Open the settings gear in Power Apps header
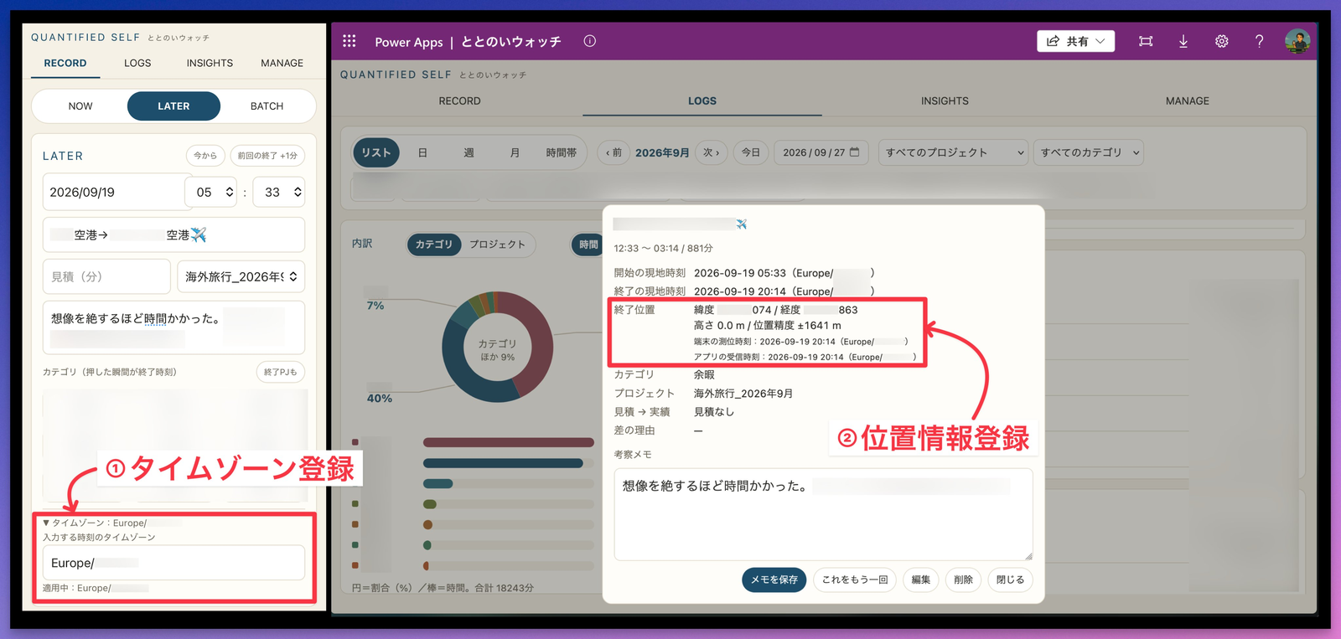Image resolution: width=1341 pixels, height=639 pixels. 1222,41
